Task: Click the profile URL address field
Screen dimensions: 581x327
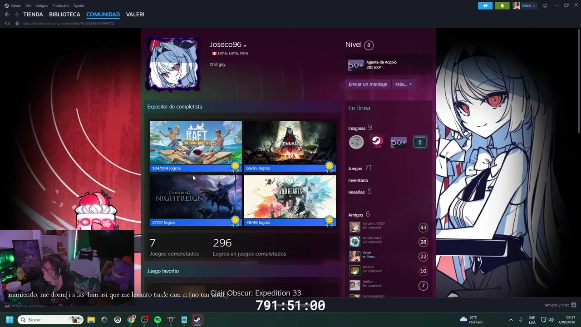Action: tap(68, 23)
